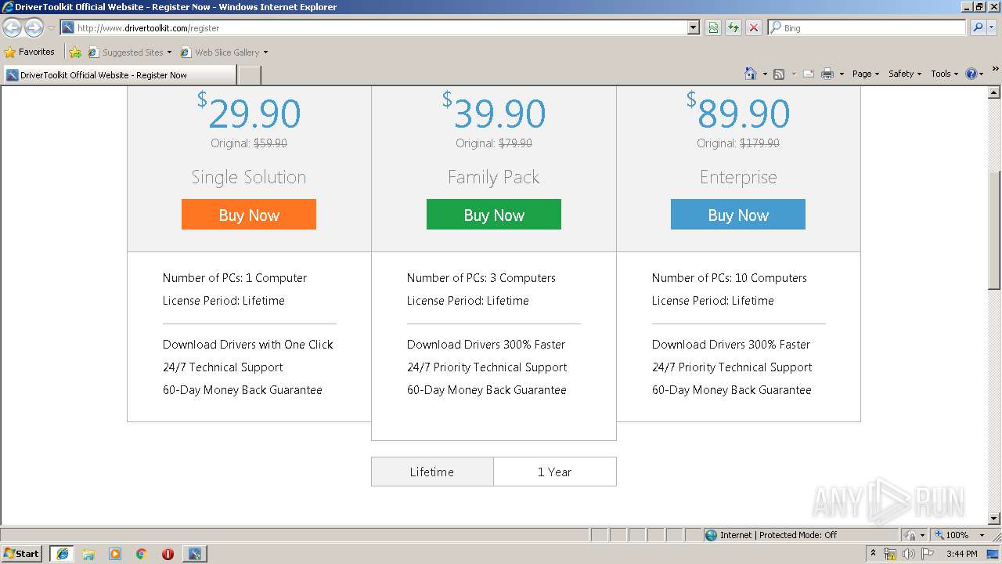
Task: Buy the Enterprise plan
Action: 738,215
